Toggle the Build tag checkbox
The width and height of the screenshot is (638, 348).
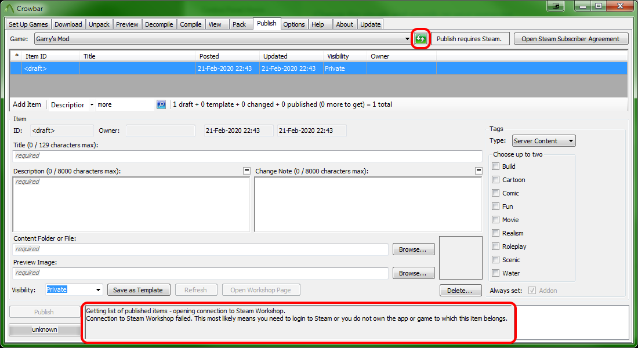(495, 166)
